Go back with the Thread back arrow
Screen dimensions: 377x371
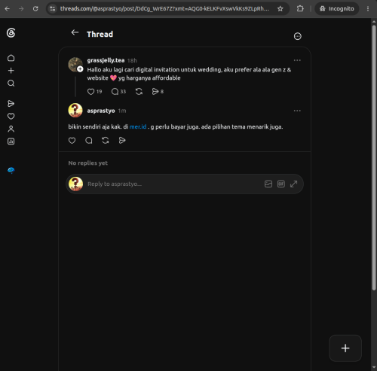pyautogui.click(x=75, y=32)
